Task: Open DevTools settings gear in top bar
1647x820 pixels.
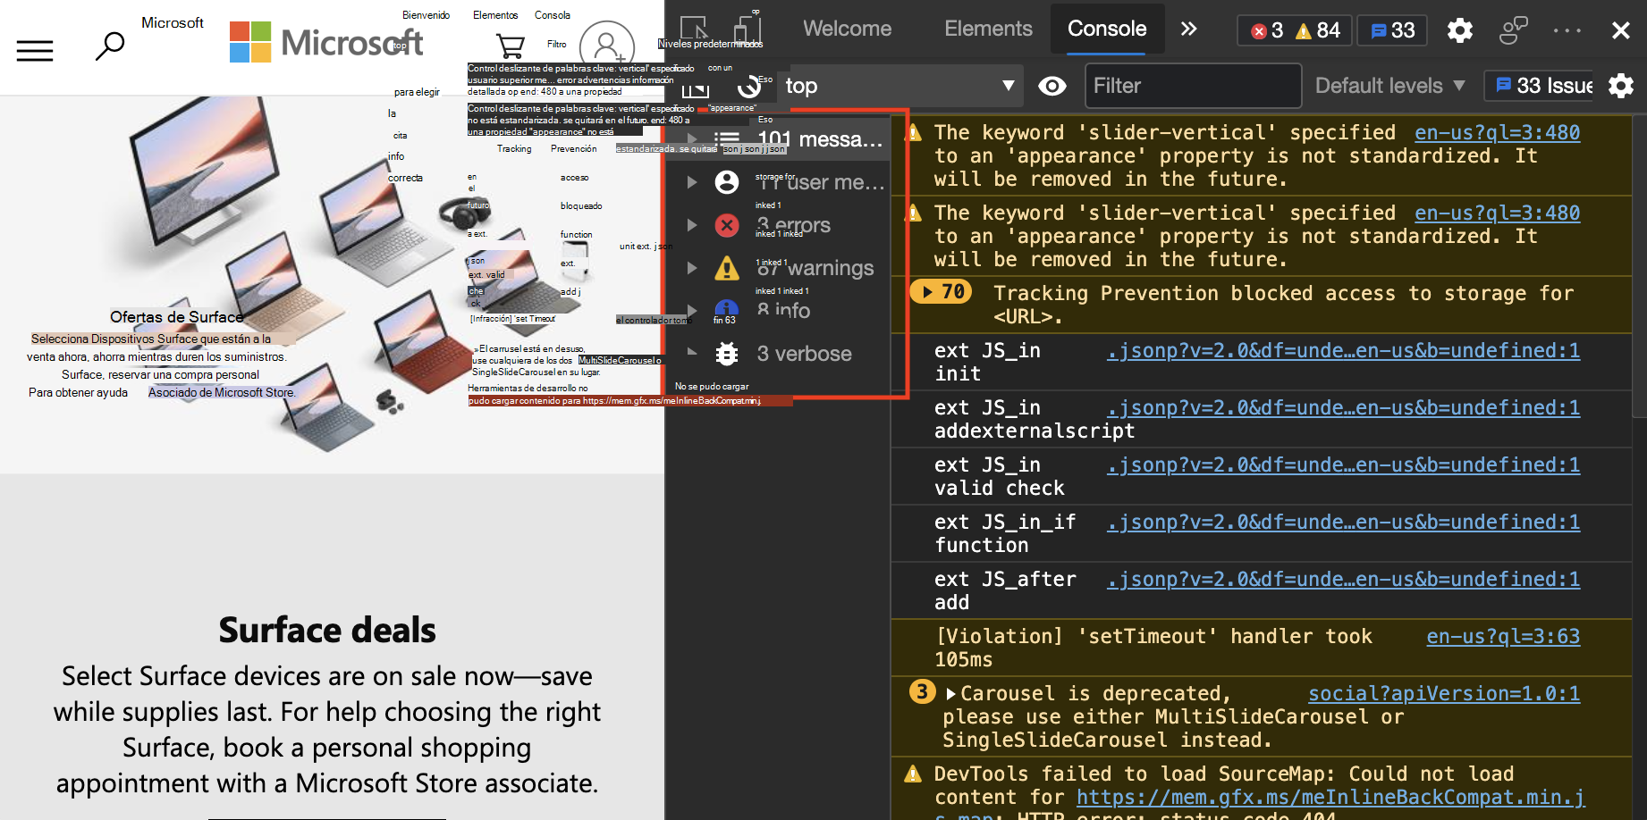Action: (1460, 30)
